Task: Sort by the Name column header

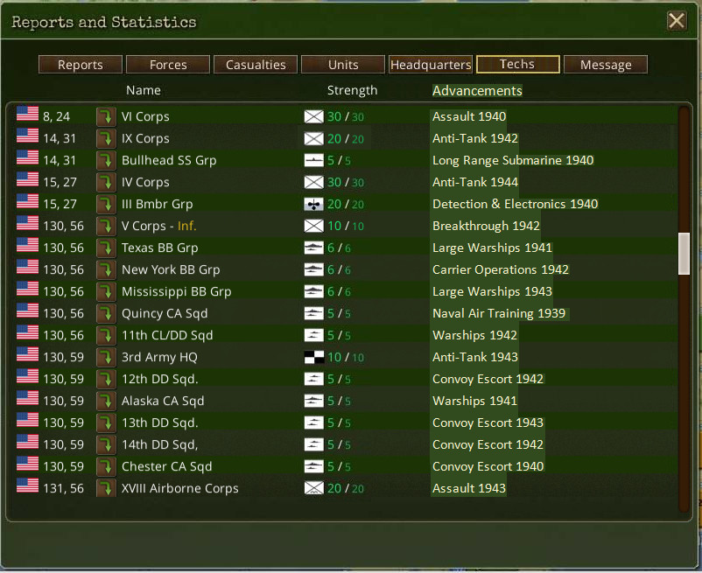Action: tap(144, 90)
